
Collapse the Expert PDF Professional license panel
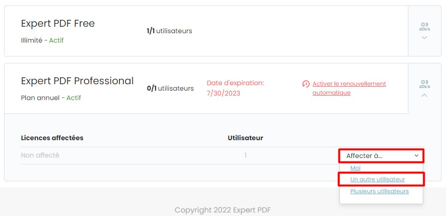tap(424, 96)
